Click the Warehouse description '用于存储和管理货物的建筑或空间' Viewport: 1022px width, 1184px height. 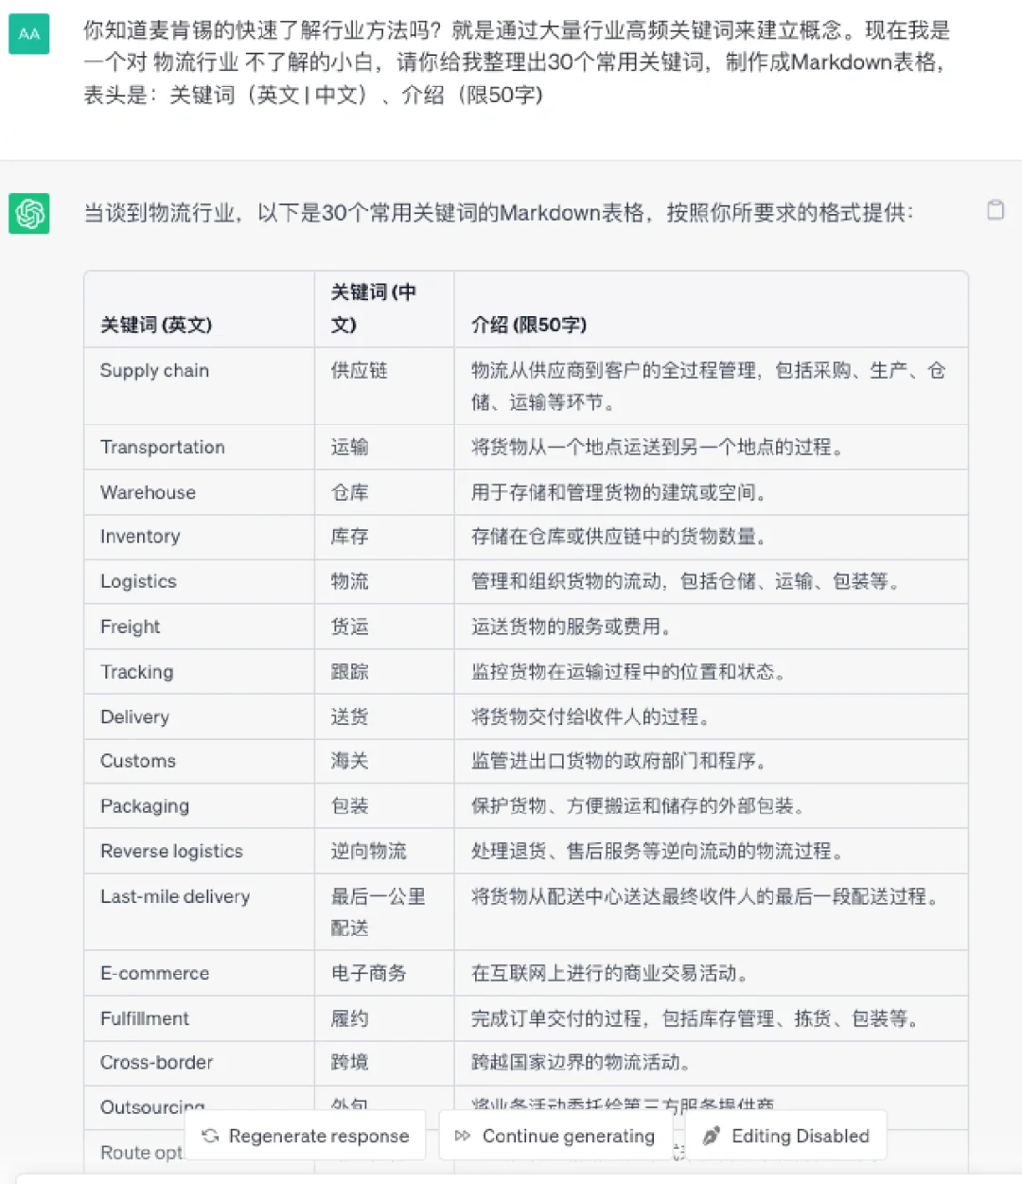(619, 492)
